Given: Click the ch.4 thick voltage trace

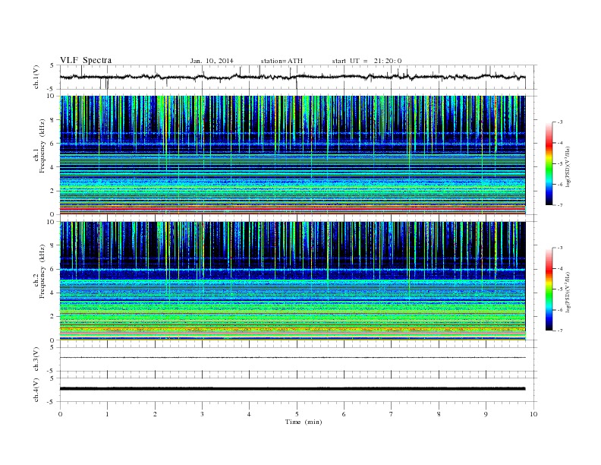Looking at the screenshot, I should click(292, 389).
